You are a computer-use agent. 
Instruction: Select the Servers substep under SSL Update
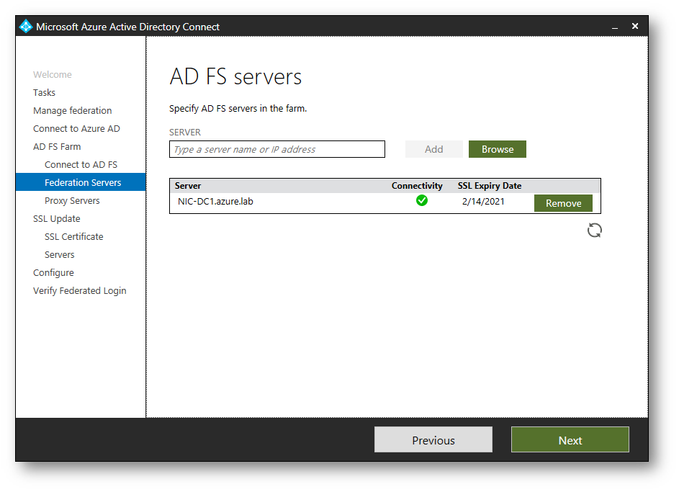coord(60,255)
